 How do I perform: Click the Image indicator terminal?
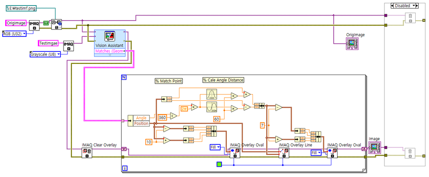374,147
